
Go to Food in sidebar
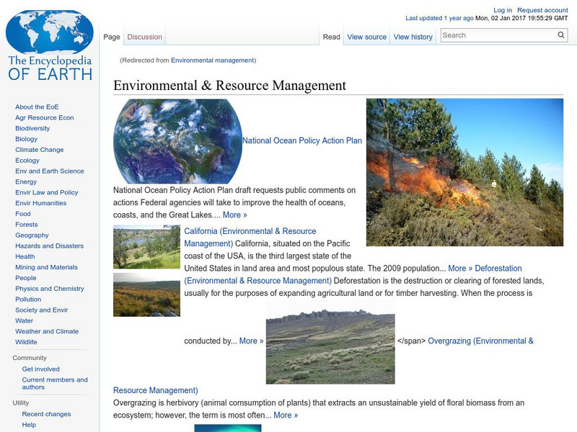click(23, 213)
